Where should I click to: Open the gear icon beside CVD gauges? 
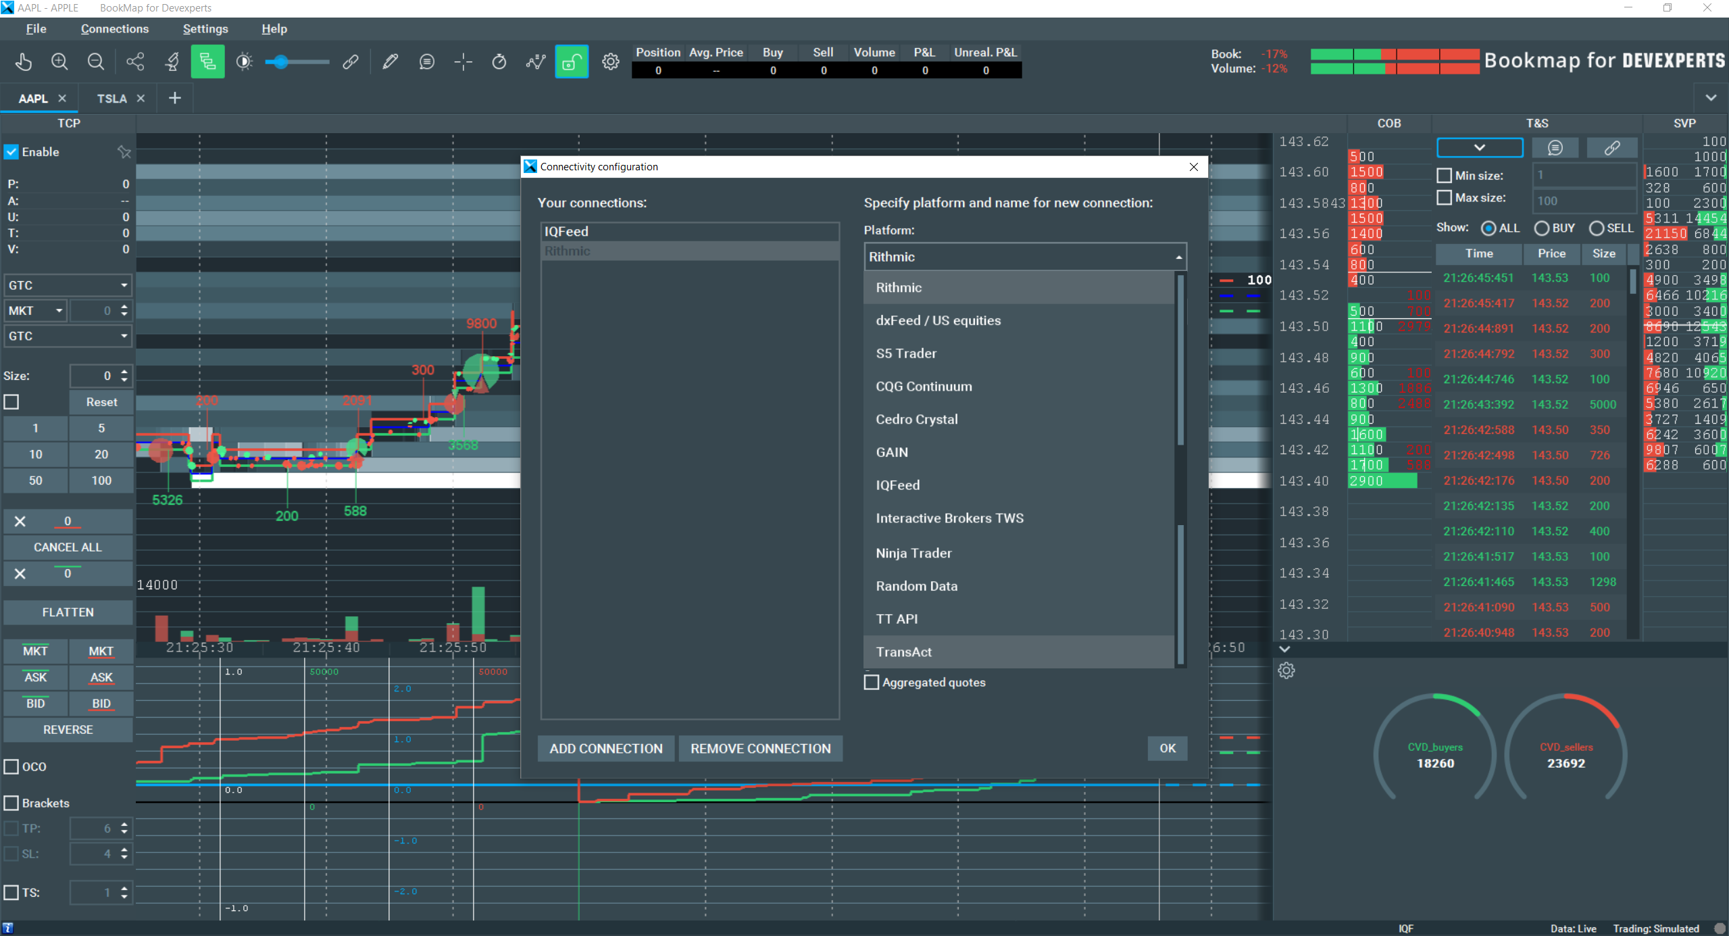click(x=1286, y=670)
